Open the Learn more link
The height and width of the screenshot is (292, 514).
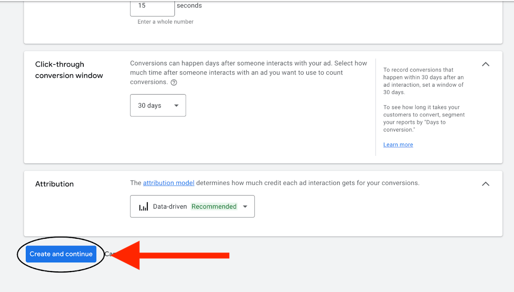(398, 145)
